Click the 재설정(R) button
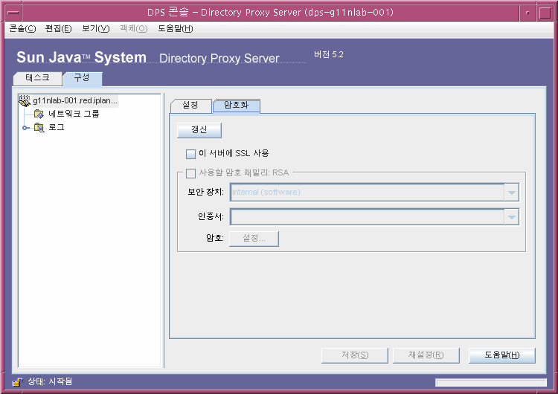Screen dimensions: 558x394 (426, 355)
